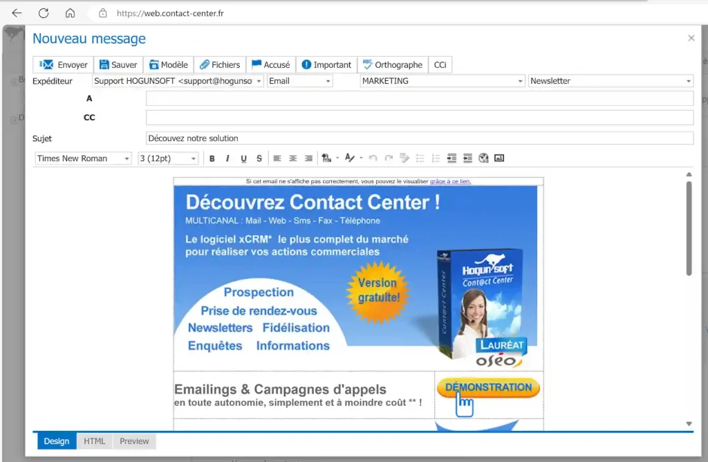
Task: Toggle bold formatting
Action: point(212,158)
